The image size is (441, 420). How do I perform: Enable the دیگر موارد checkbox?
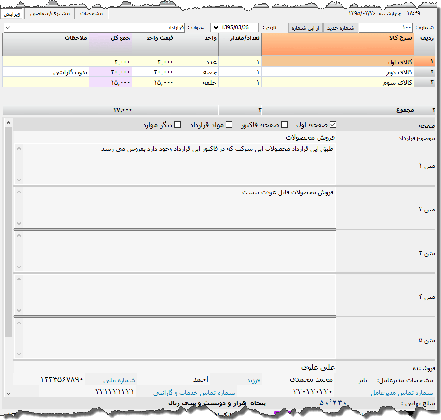[x=178, y=124]
